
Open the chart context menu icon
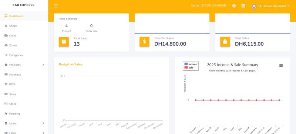(281, 66)
